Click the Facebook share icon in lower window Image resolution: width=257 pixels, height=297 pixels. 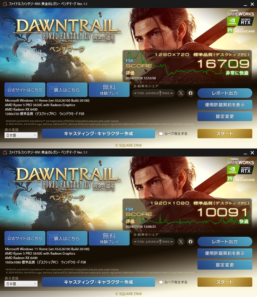tap(191, 242)
